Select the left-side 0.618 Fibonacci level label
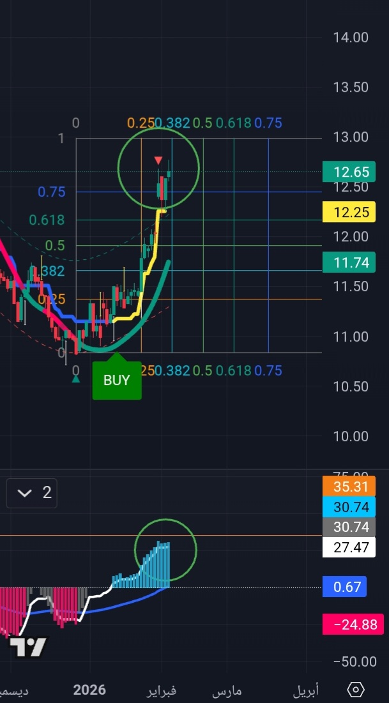 pyautogui.click(x=47, y=220)
